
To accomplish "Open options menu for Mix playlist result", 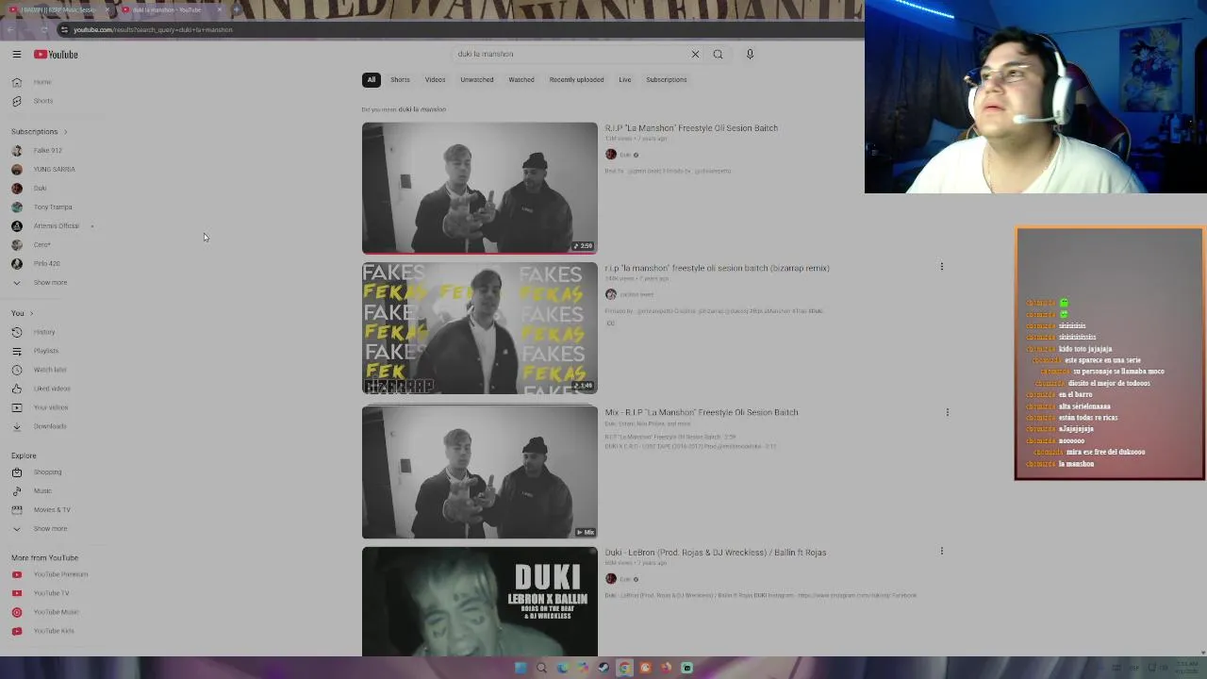I will click(x=947, y=412).
